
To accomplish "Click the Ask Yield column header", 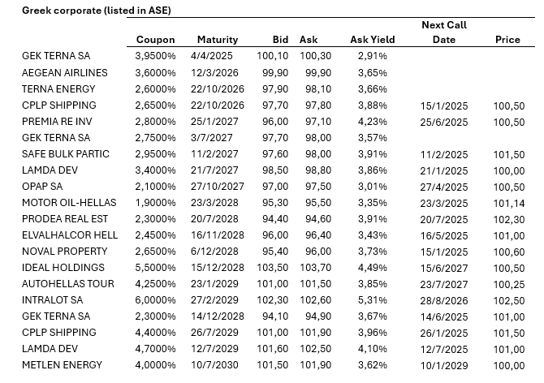I will click(372, 40).
